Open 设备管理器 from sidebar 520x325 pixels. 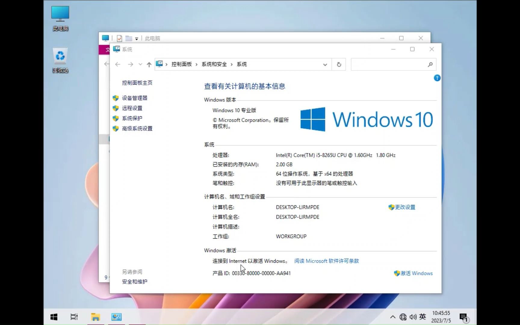point(135,98)
